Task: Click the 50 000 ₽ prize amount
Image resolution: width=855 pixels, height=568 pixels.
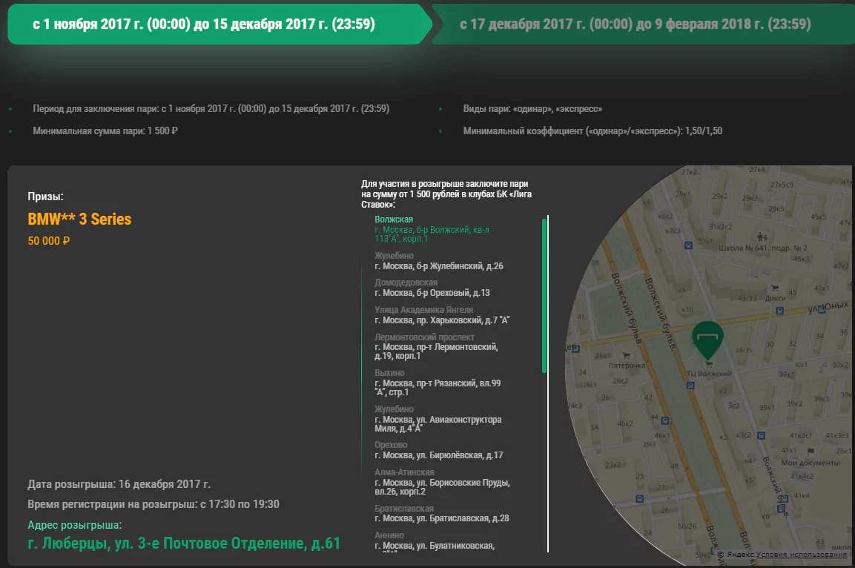Action: [x=48, y=241]
